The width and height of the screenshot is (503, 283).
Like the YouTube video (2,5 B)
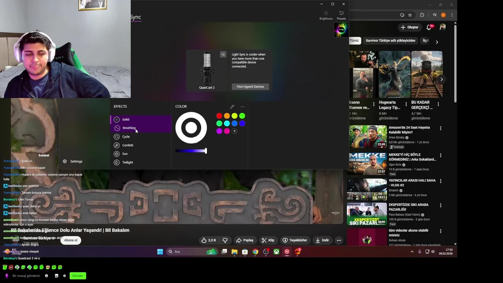pyautogui.click(x=209, y=240)
